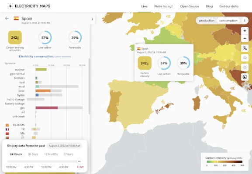Zoom in with the plus button
This screenshot has height=174, width=252.
point(245,31)
